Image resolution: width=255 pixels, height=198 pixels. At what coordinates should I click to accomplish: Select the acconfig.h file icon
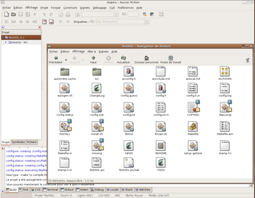pyautogui.click(x=129, y=71)
